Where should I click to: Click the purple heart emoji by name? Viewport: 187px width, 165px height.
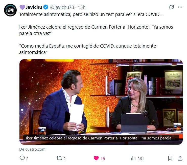coord(22,7)
